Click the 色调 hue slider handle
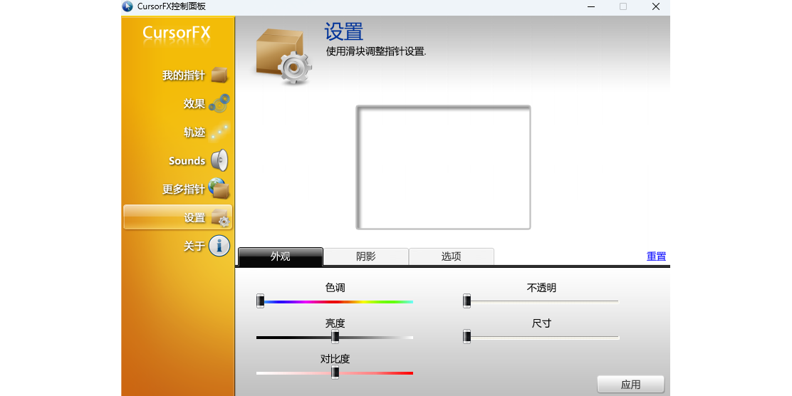 tap(261, 301)
